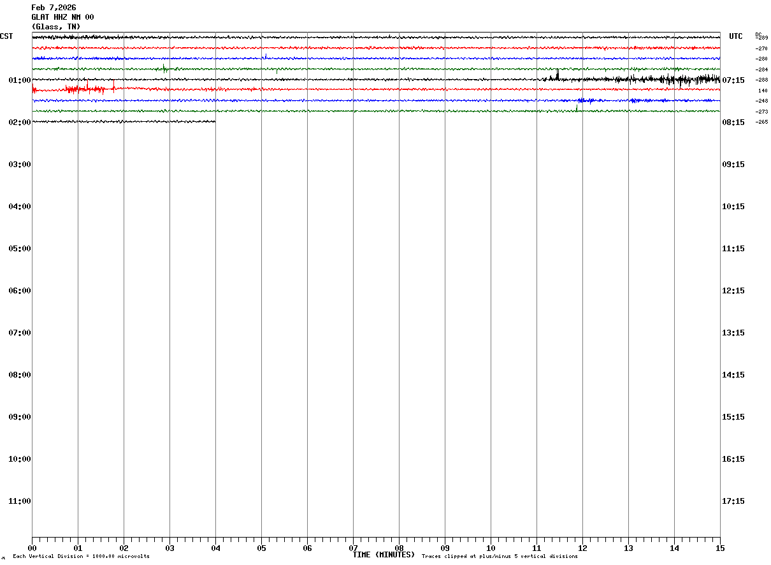Click the UTC timezone header
This screenshot has width=771, height=565.
point(736,36)
